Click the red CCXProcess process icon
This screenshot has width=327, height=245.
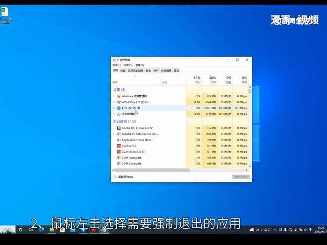119,152
